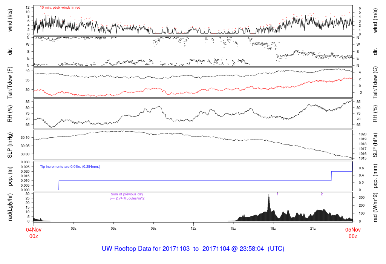This screenshot has width=386, height=264.
Task: Click the '300' W/m^2 tick value
Action: tap(361, 198)
